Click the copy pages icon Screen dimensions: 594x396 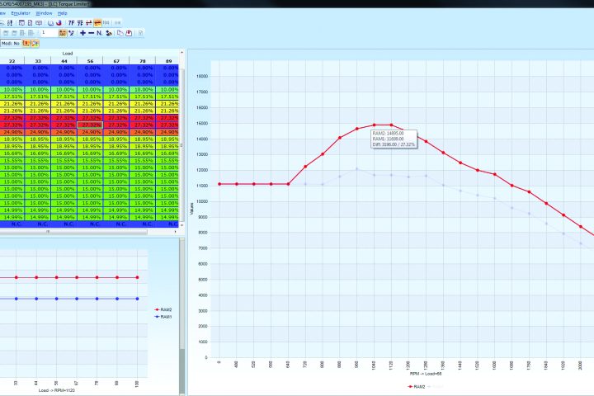click(119, 33)
